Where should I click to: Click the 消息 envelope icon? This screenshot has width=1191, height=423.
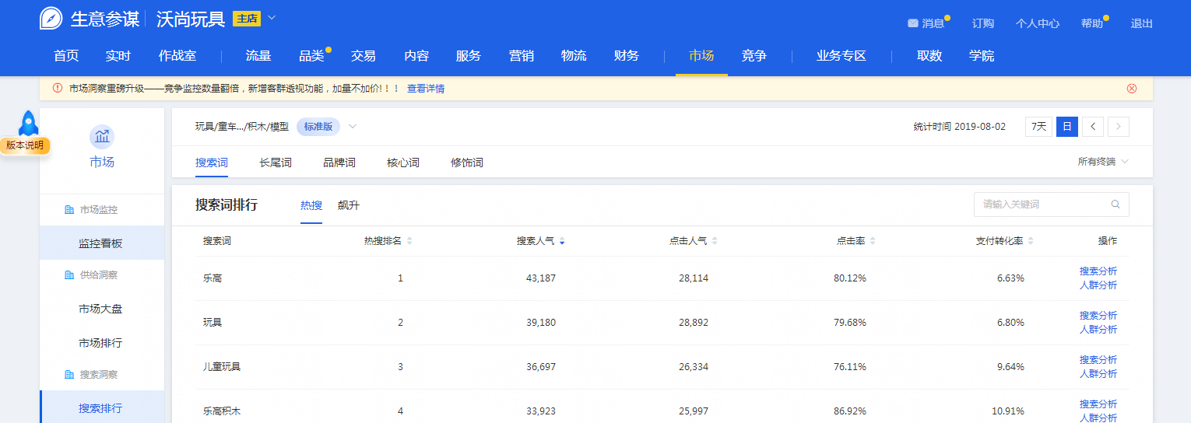pos(912,23)
